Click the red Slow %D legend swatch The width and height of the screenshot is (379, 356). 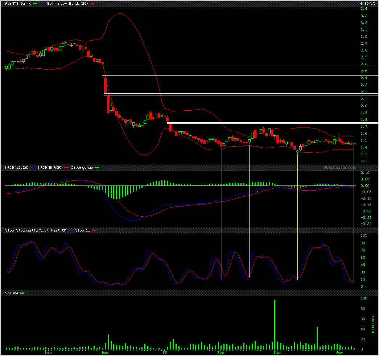pos(94,230)
